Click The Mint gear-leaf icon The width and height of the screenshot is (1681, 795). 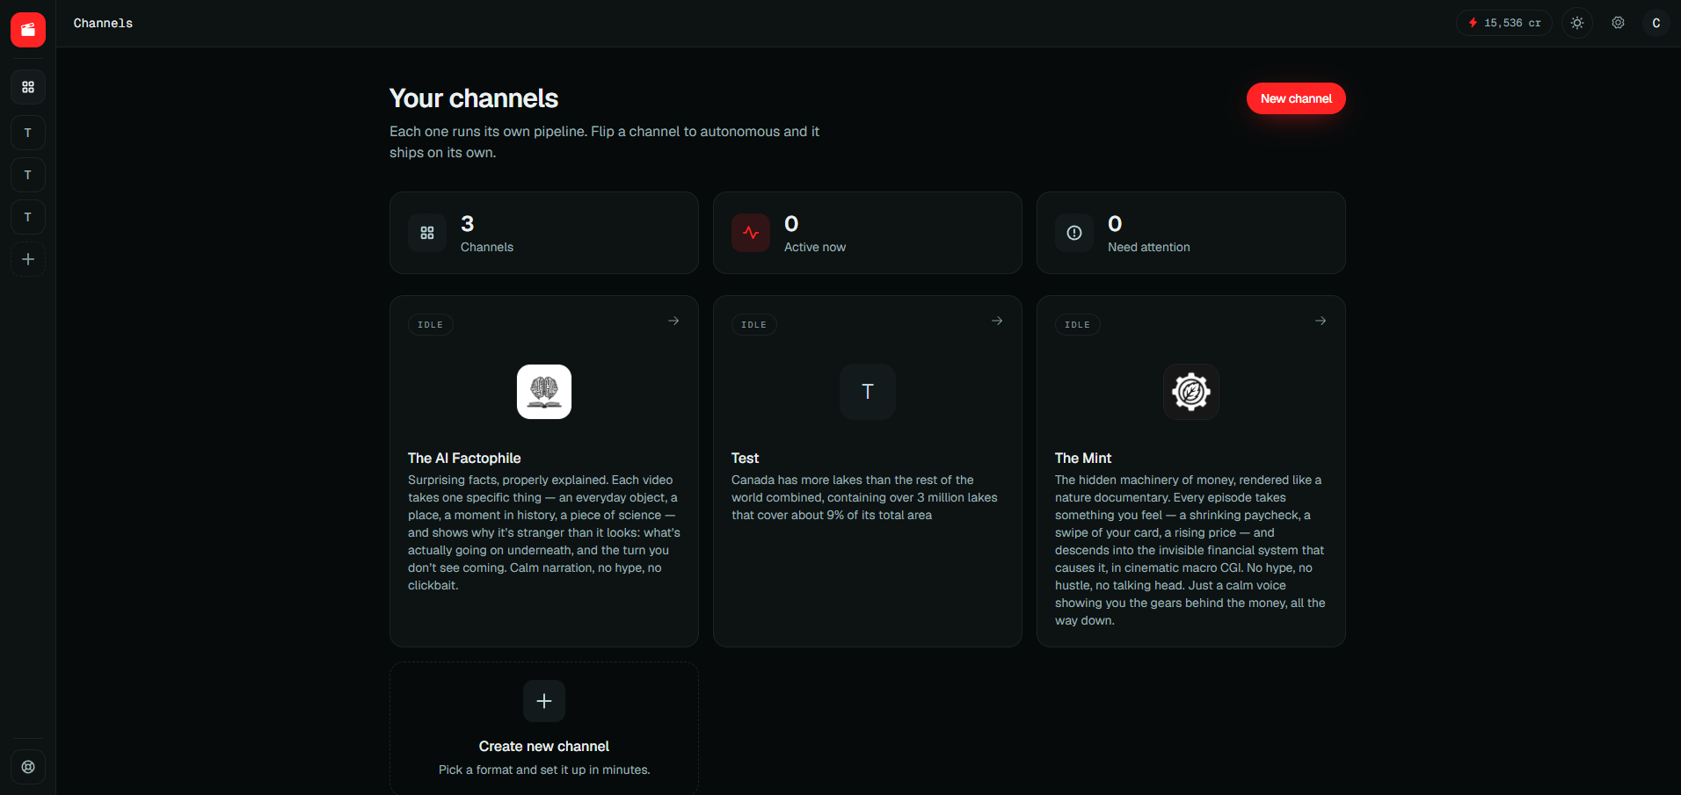pyautogui.click(x=1191, y=392)
